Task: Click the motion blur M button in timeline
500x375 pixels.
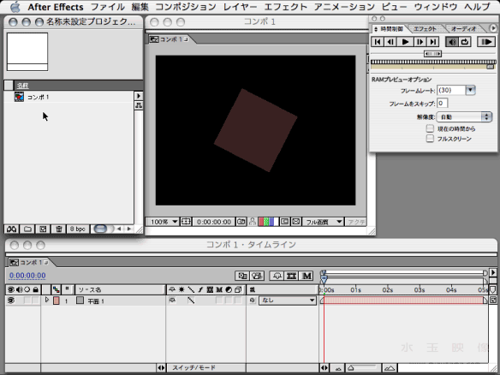Action: click(307, 276)
